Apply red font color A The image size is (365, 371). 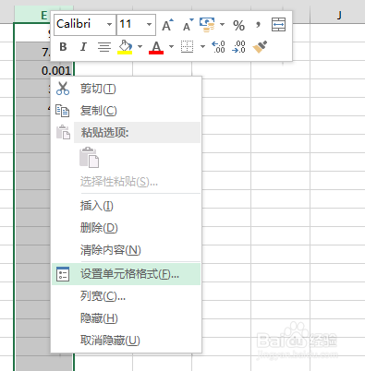(x=156, y=47)
